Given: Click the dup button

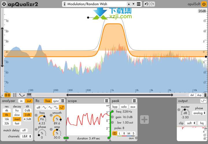Looking at the screenshot, I should click(x=199, y=95).
